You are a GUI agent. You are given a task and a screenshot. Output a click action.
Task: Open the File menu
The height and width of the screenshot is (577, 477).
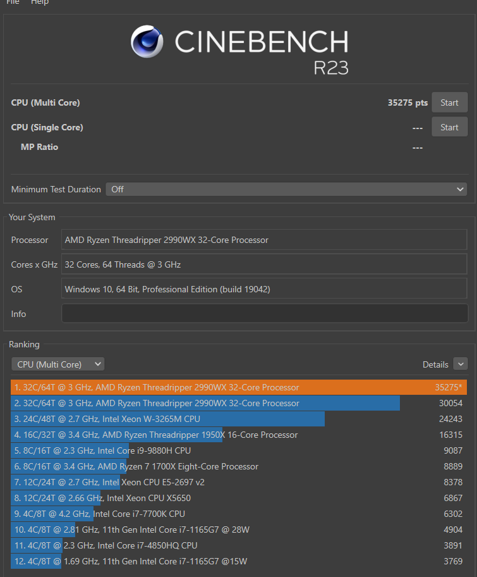(x=13, y=2)
